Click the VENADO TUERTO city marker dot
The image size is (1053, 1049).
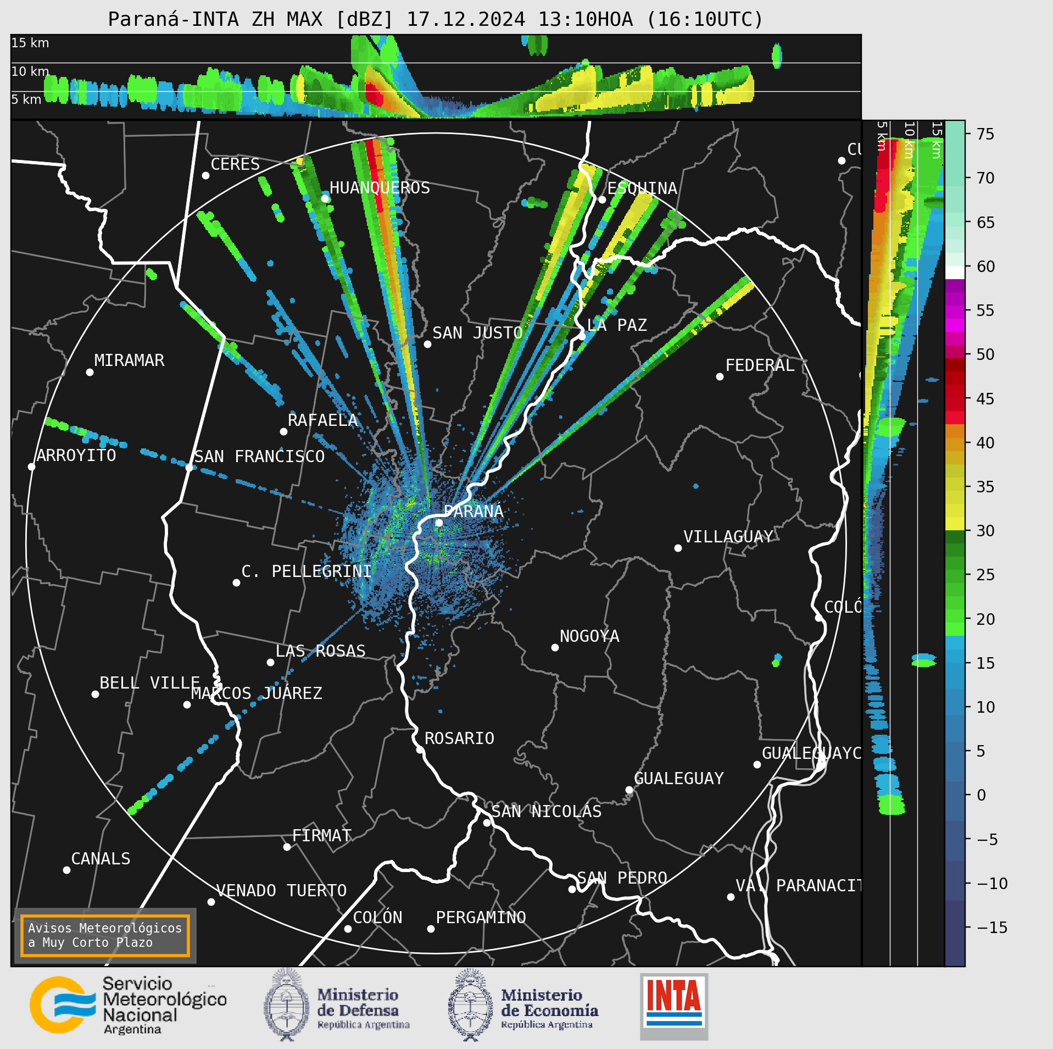click(x=211, y=902)
